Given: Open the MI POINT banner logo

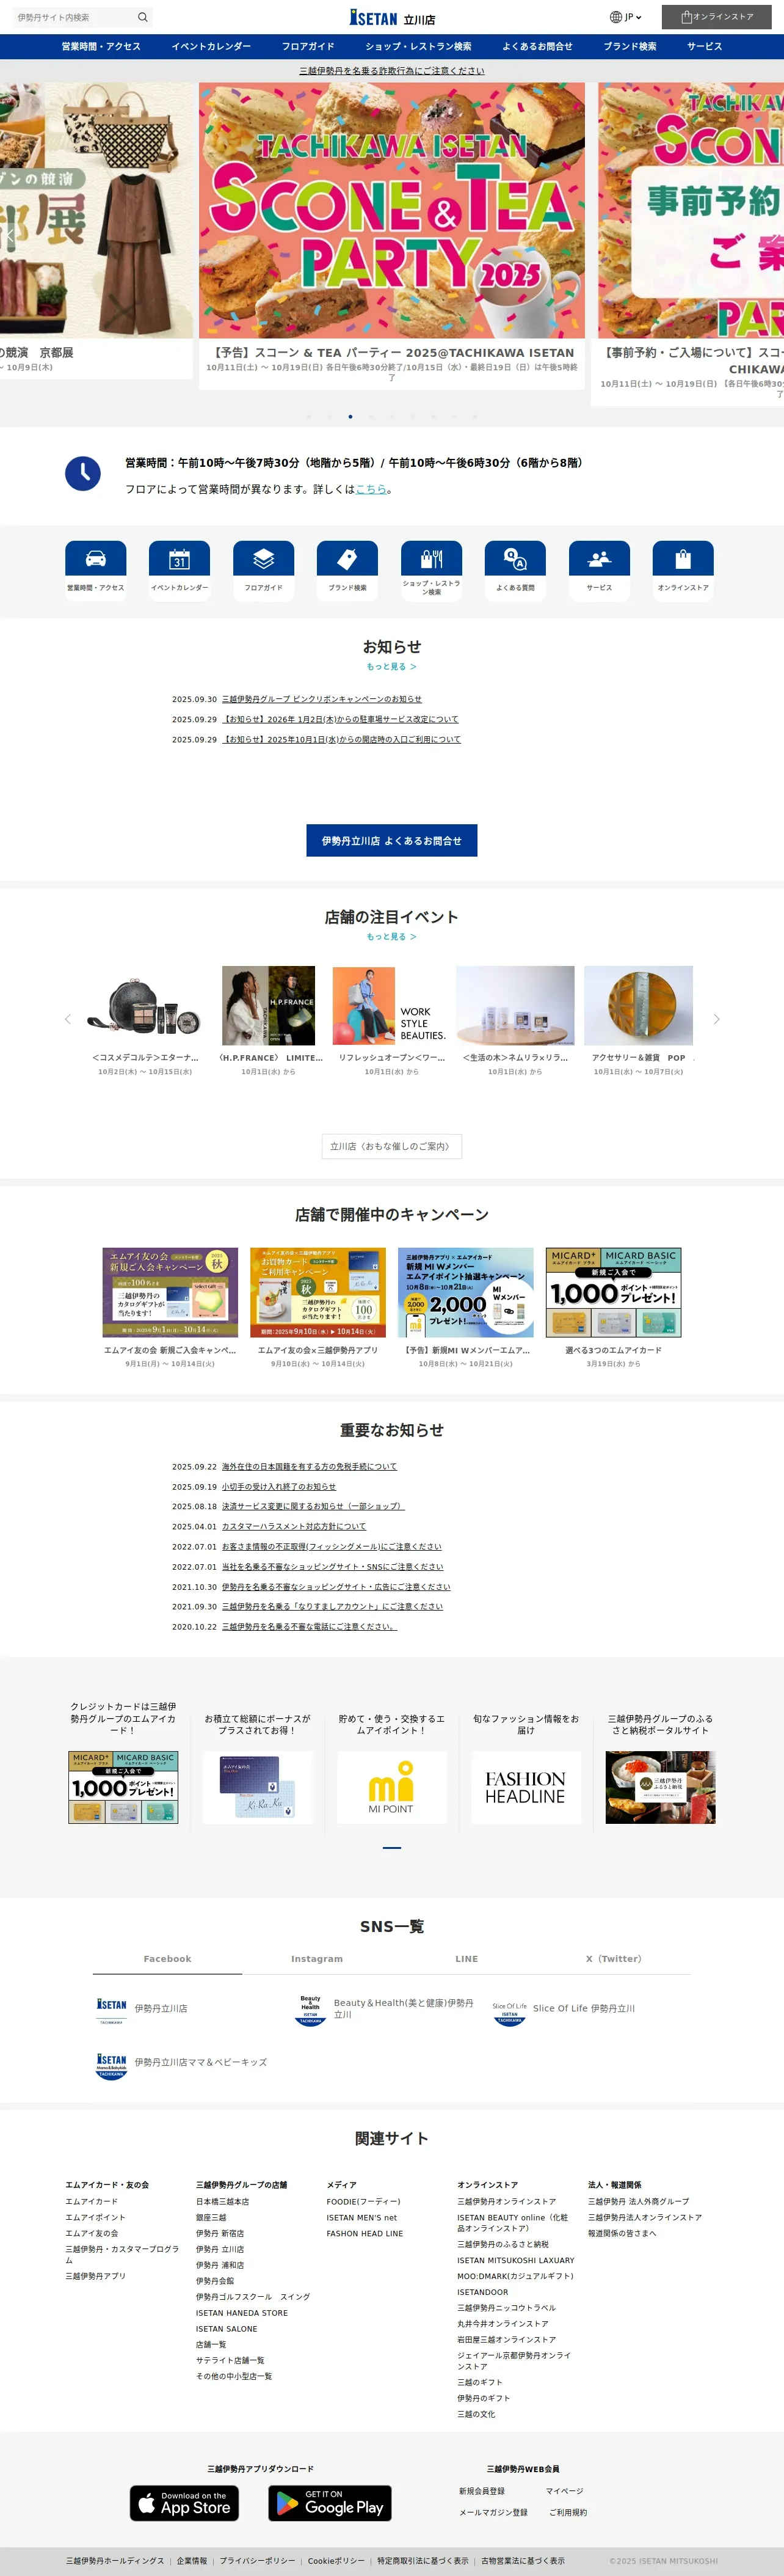Looking at the screenshot, I should pos(391,1787).
